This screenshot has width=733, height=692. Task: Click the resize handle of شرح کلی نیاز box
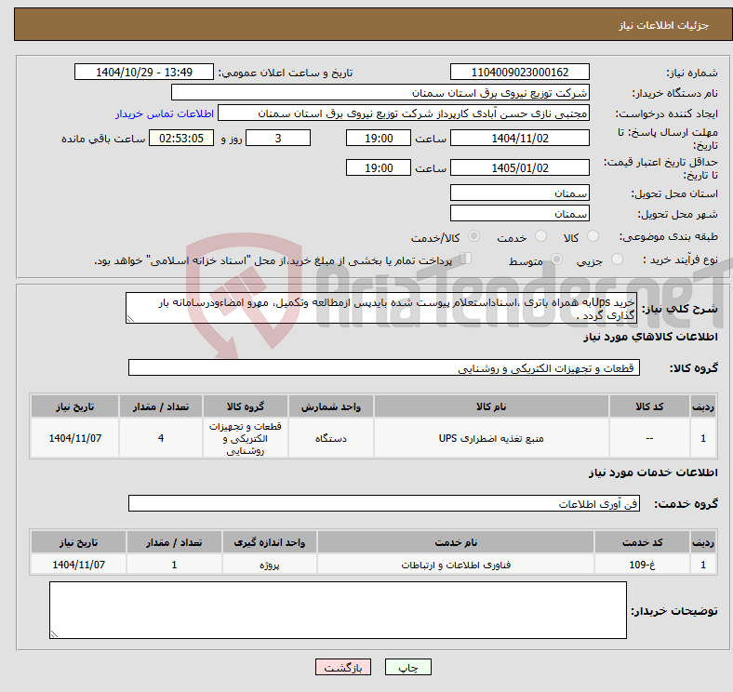click(130, 319)
